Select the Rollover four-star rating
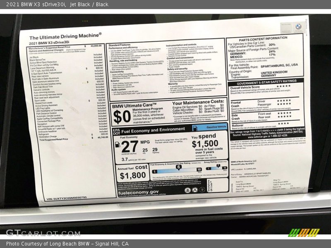 tap(283, 124)
